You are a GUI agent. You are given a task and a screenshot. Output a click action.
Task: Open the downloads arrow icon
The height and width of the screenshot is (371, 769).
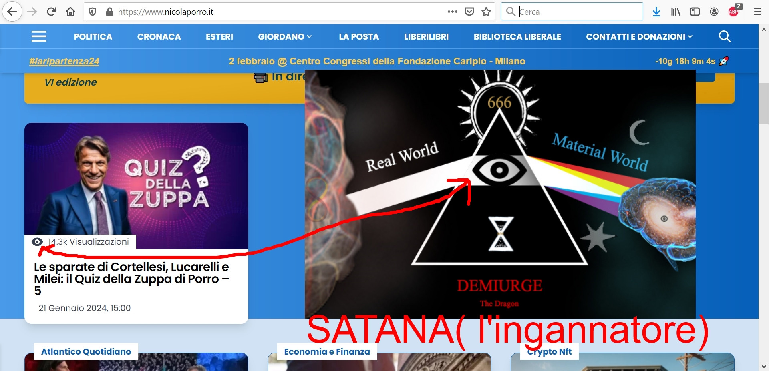point(656,12)
